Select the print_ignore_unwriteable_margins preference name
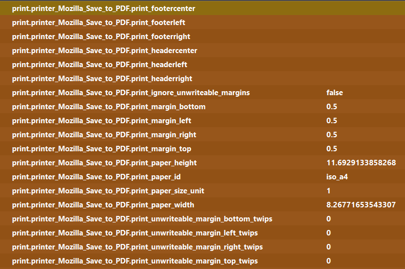This screenshot has height=269, width=405. [x=131, y=93]
